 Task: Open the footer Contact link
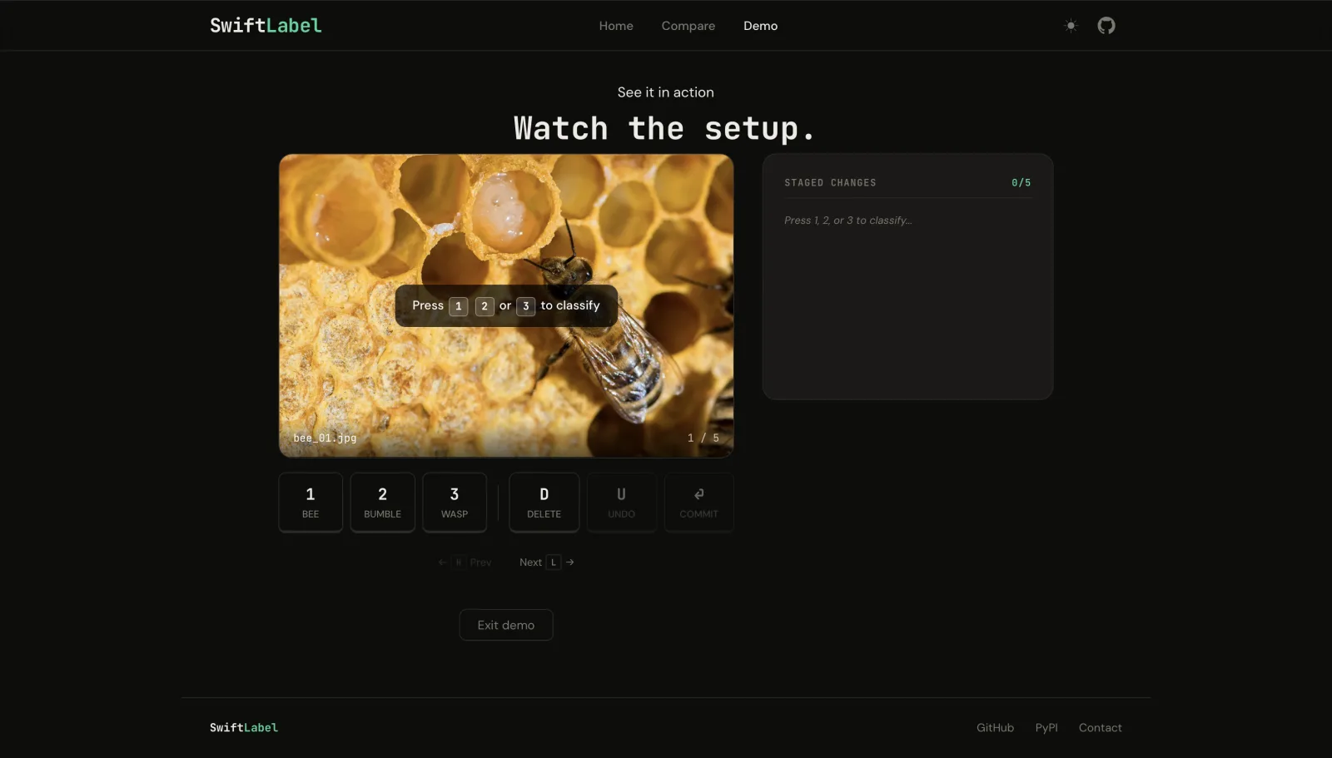(x=1100, y=728)
